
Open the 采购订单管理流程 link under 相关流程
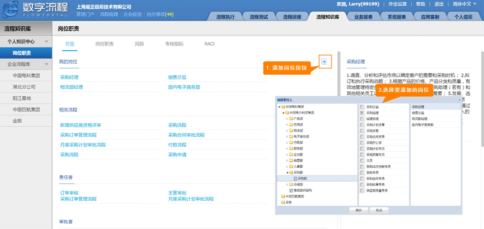79,135
